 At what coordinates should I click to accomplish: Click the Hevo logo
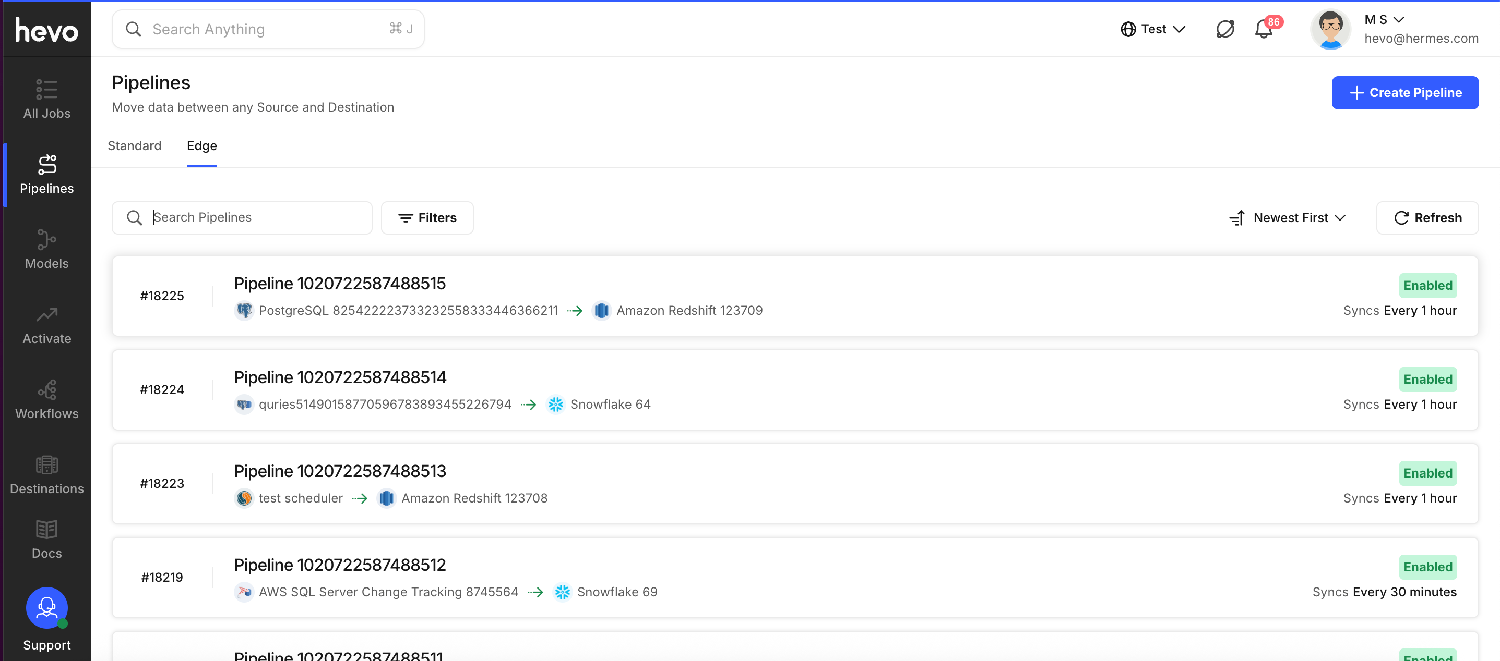46,29
